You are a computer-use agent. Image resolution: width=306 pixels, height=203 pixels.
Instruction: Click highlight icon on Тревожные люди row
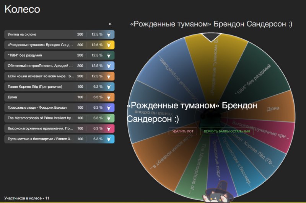pyautogui.click(x=109, y=108)
